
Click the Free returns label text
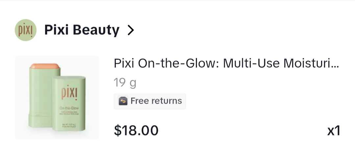point(156,101)
